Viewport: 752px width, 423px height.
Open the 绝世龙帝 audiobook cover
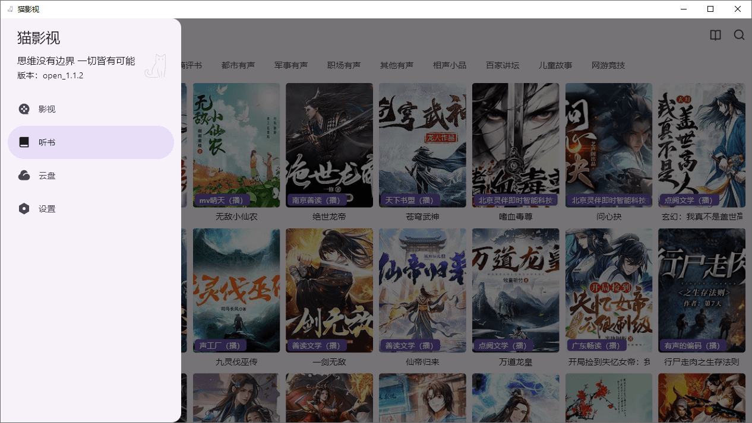(329, 142)
